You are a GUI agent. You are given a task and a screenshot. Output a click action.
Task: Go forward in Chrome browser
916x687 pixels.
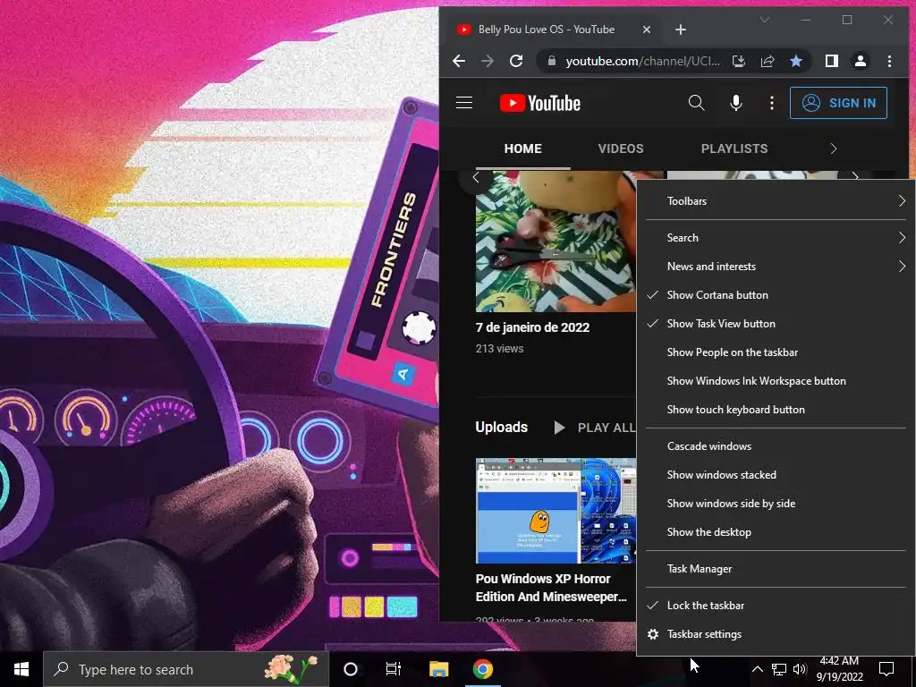[488, 61]
